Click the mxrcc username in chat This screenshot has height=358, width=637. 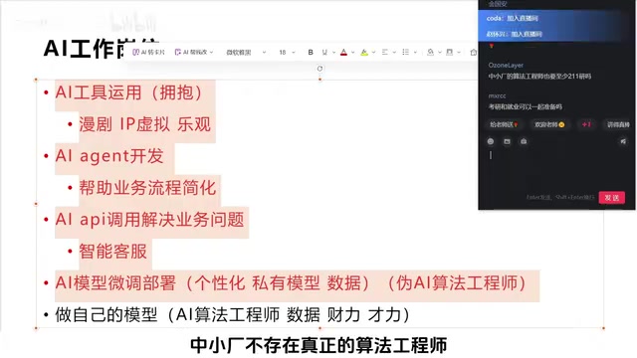click(497, 95)
